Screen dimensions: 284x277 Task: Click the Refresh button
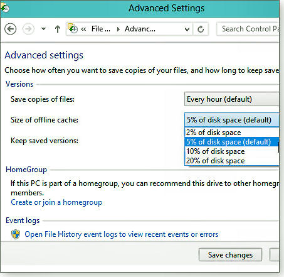(201, 29)
